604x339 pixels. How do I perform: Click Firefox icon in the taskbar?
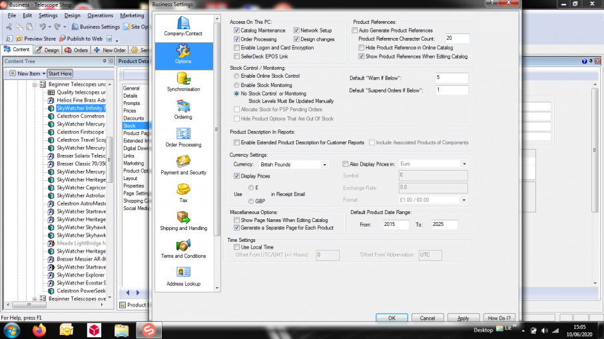[x=40, y=330]
